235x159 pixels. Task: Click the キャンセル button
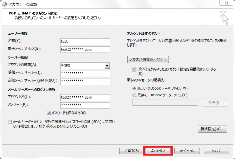point(187,151)
